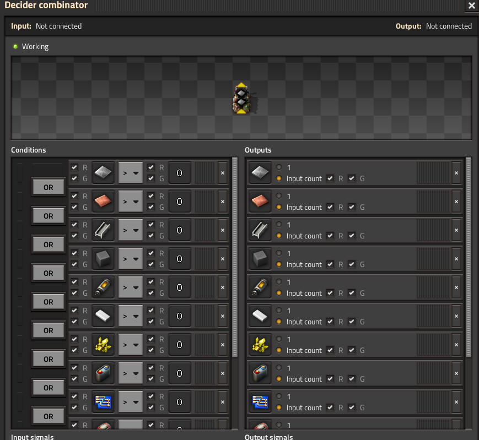The image size is (479, 440).
Task: Choose rocket fuel output signal slot
Action: pos(260,287)
